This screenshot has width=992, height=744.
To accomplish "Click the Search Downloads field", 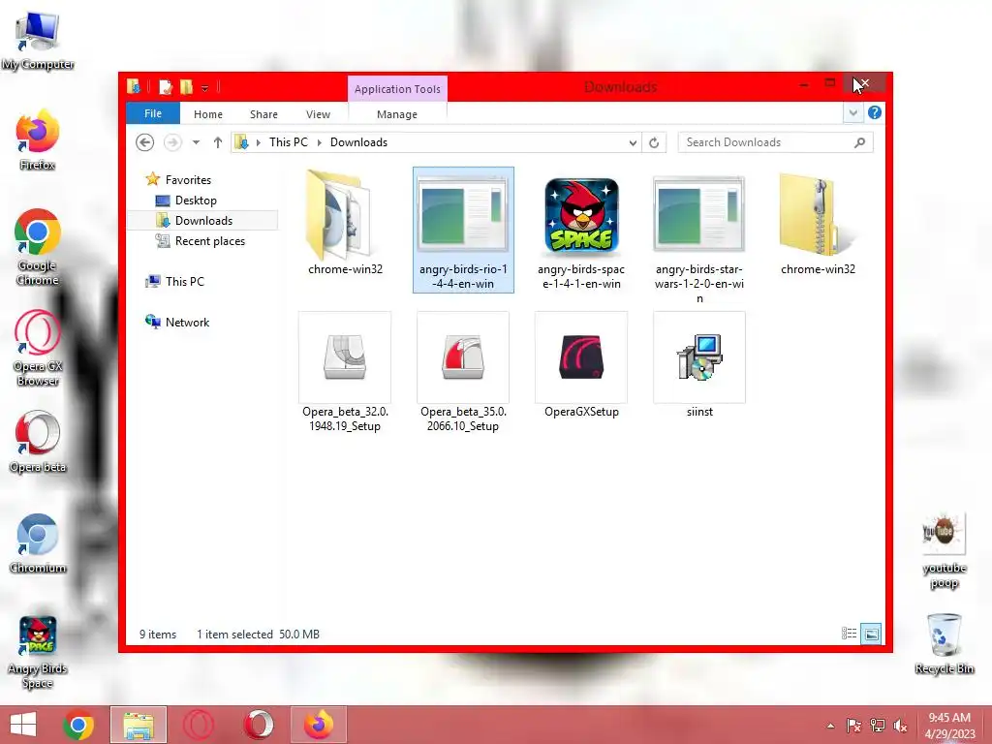I will 775,142.
